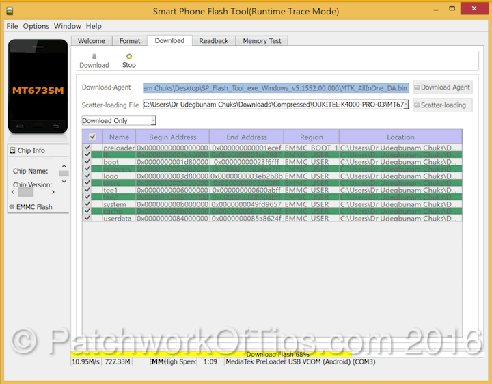Click the 10.95M/s speed in status bar
Screen dimensions: 492x384
coord(85,361)
